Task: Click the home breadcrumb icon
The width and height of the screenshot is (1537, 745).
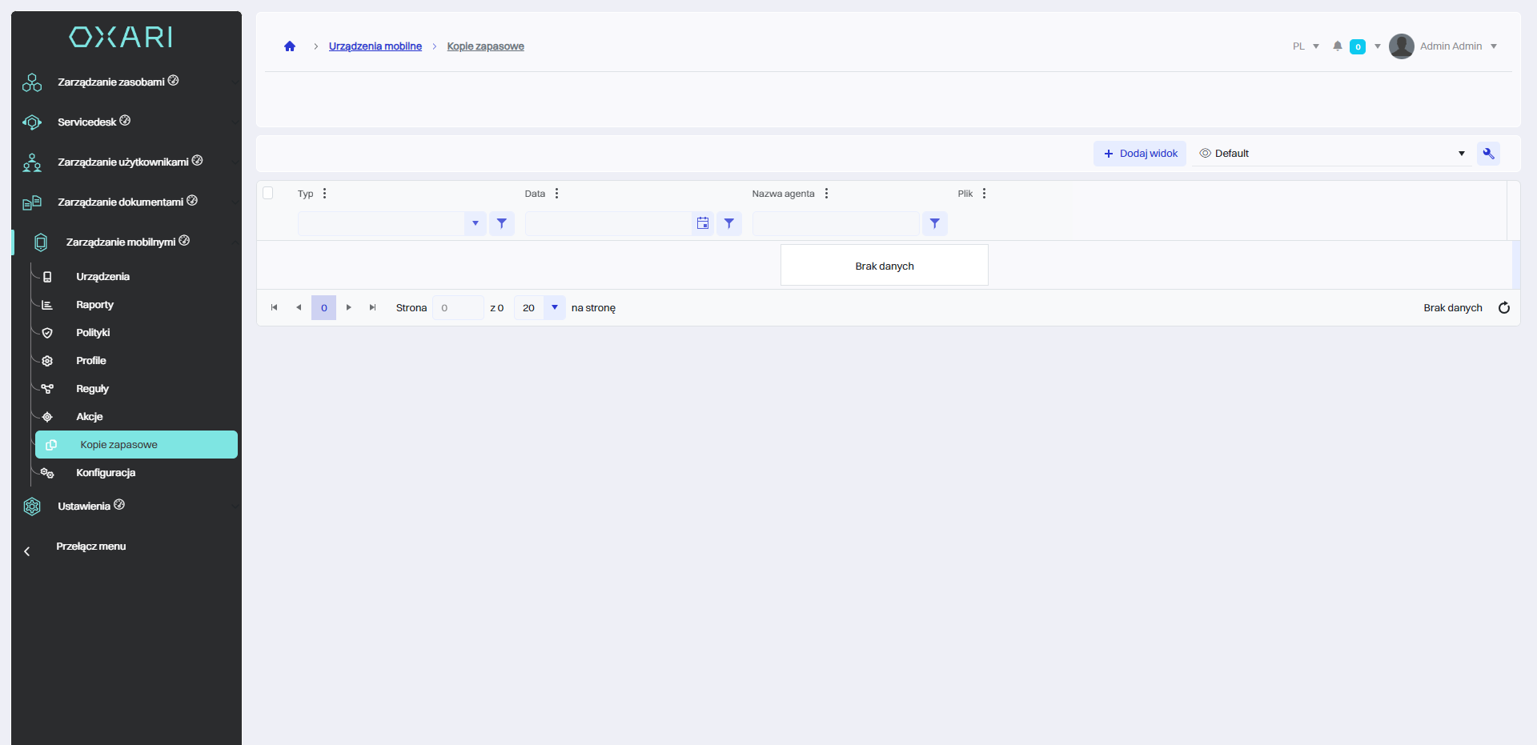Action: 290,46
